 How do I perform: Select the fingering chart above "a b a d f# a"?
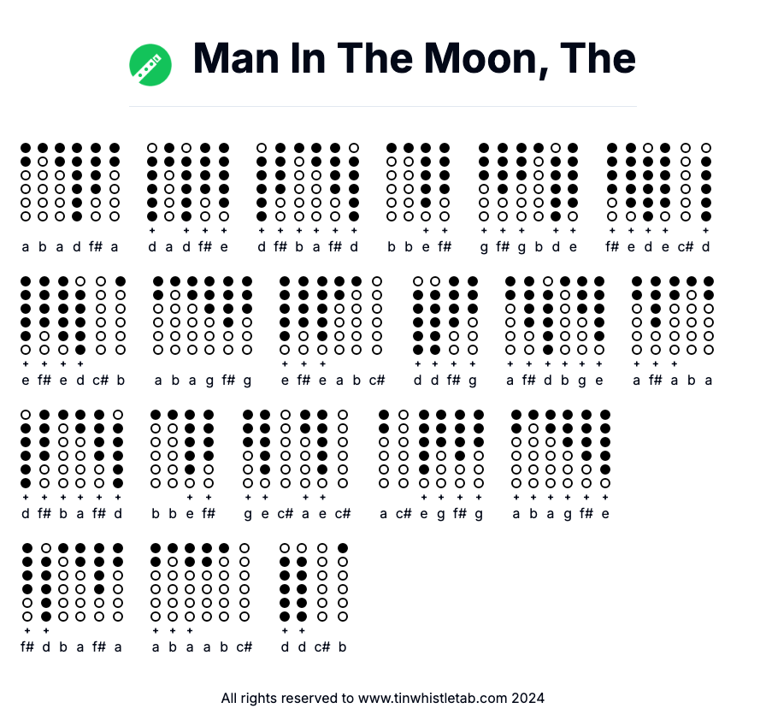[x=70, y=182]
